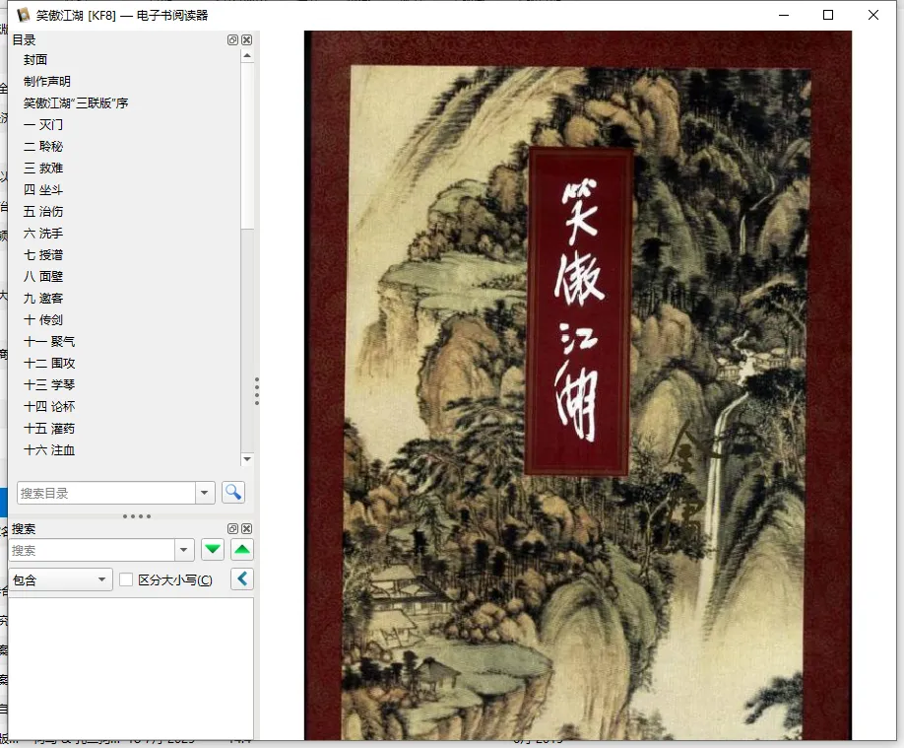Click the dotted splitter between 目录 and 搜索 panels
Image resolution: width=904 pixels, height=748 pixels.
coord(137,516)
